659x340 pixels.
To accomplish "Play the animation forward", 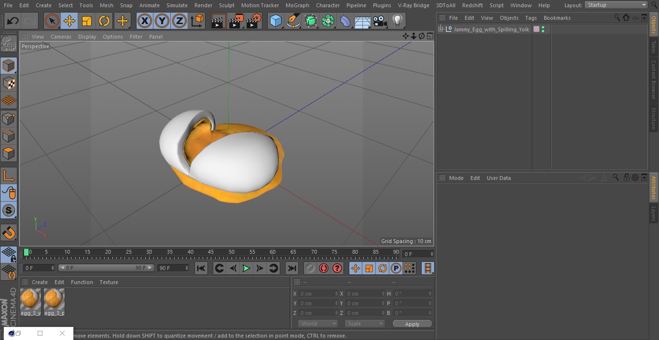I will 246,268.
